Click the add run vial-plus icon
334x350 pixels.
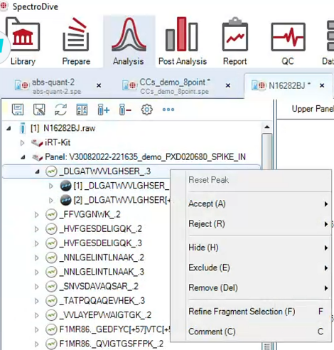tap(104, 110)
